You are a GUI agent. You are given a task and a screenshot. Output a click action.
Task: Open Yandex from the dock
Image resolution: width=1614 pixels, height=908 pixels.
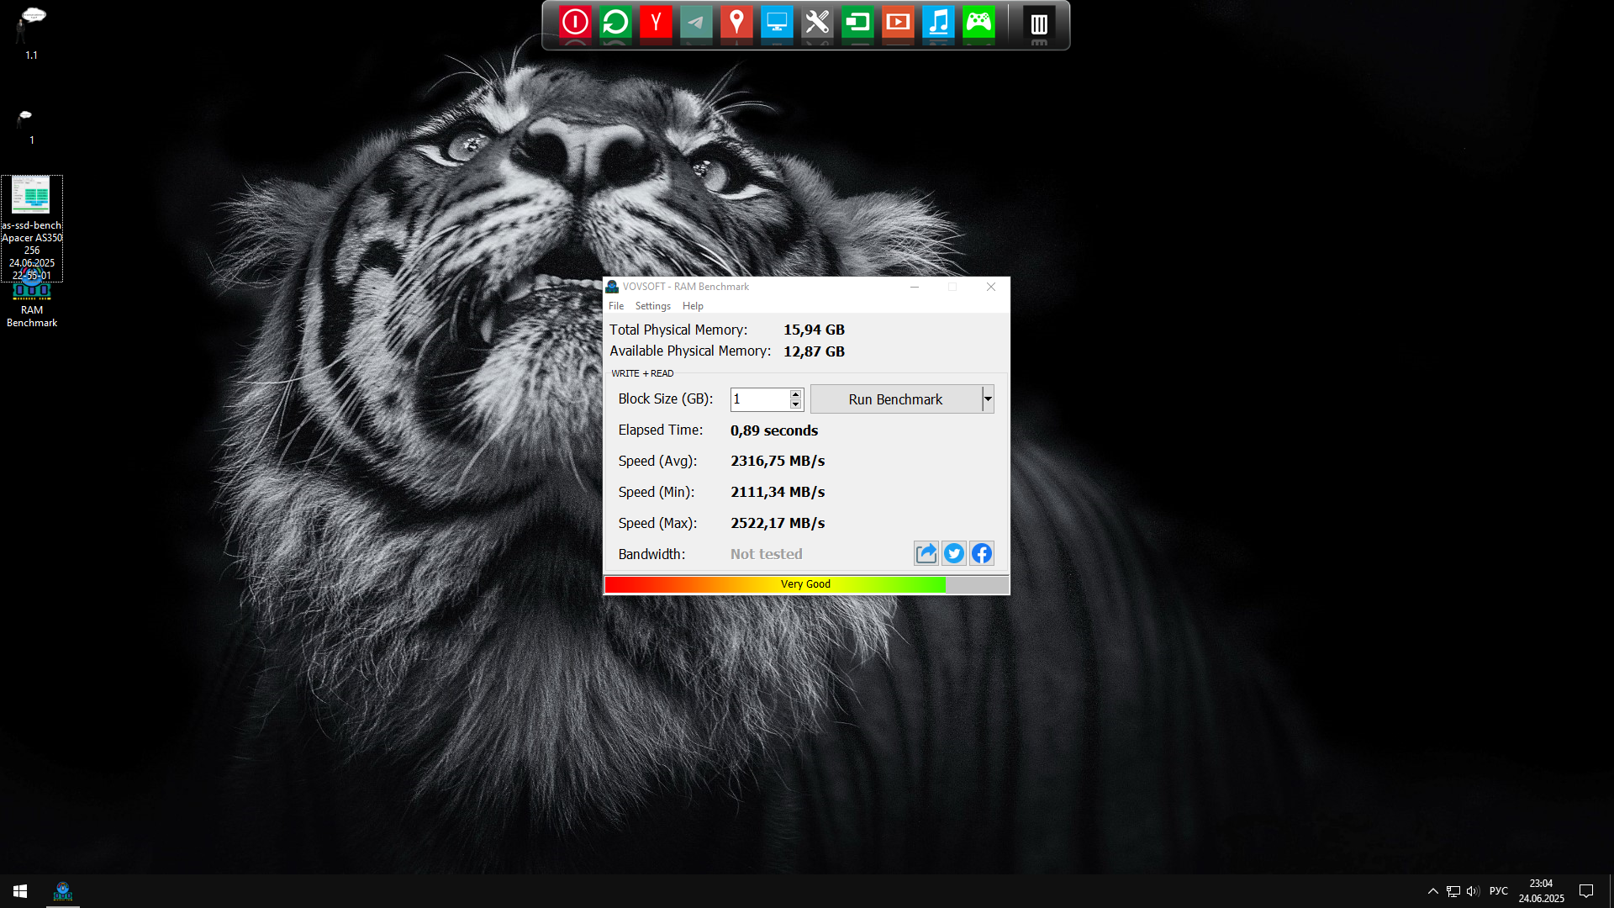click(x=656, y=23)
